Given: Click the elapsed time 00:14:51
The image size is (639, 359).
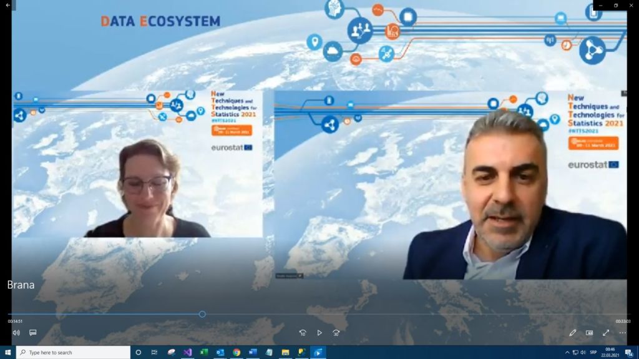Looking at the screenshot, I should pos(15,322).
